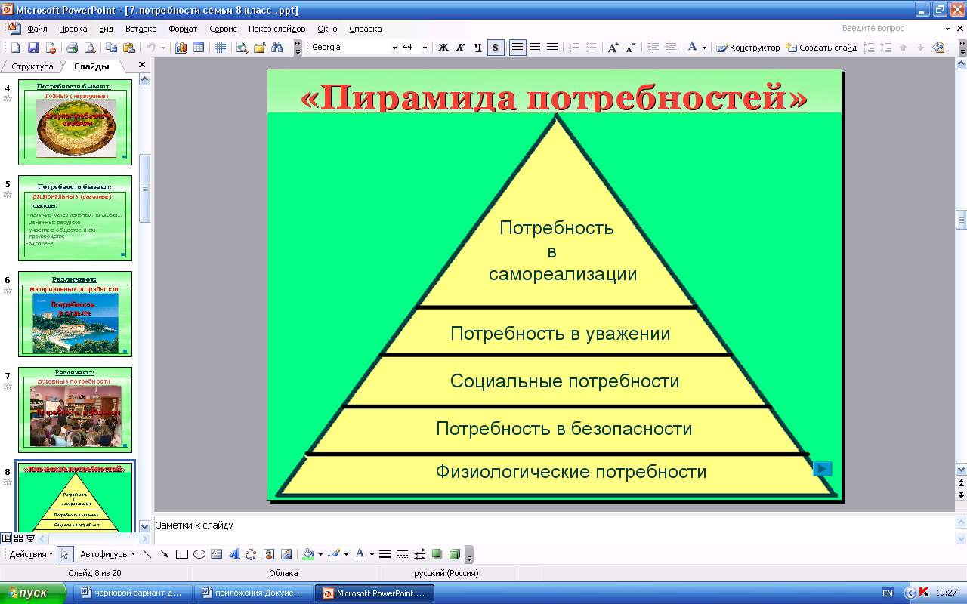The image size is (967, 604).
Task: Align text to the left
Action: pyautogui.click(x=517, y=48)
